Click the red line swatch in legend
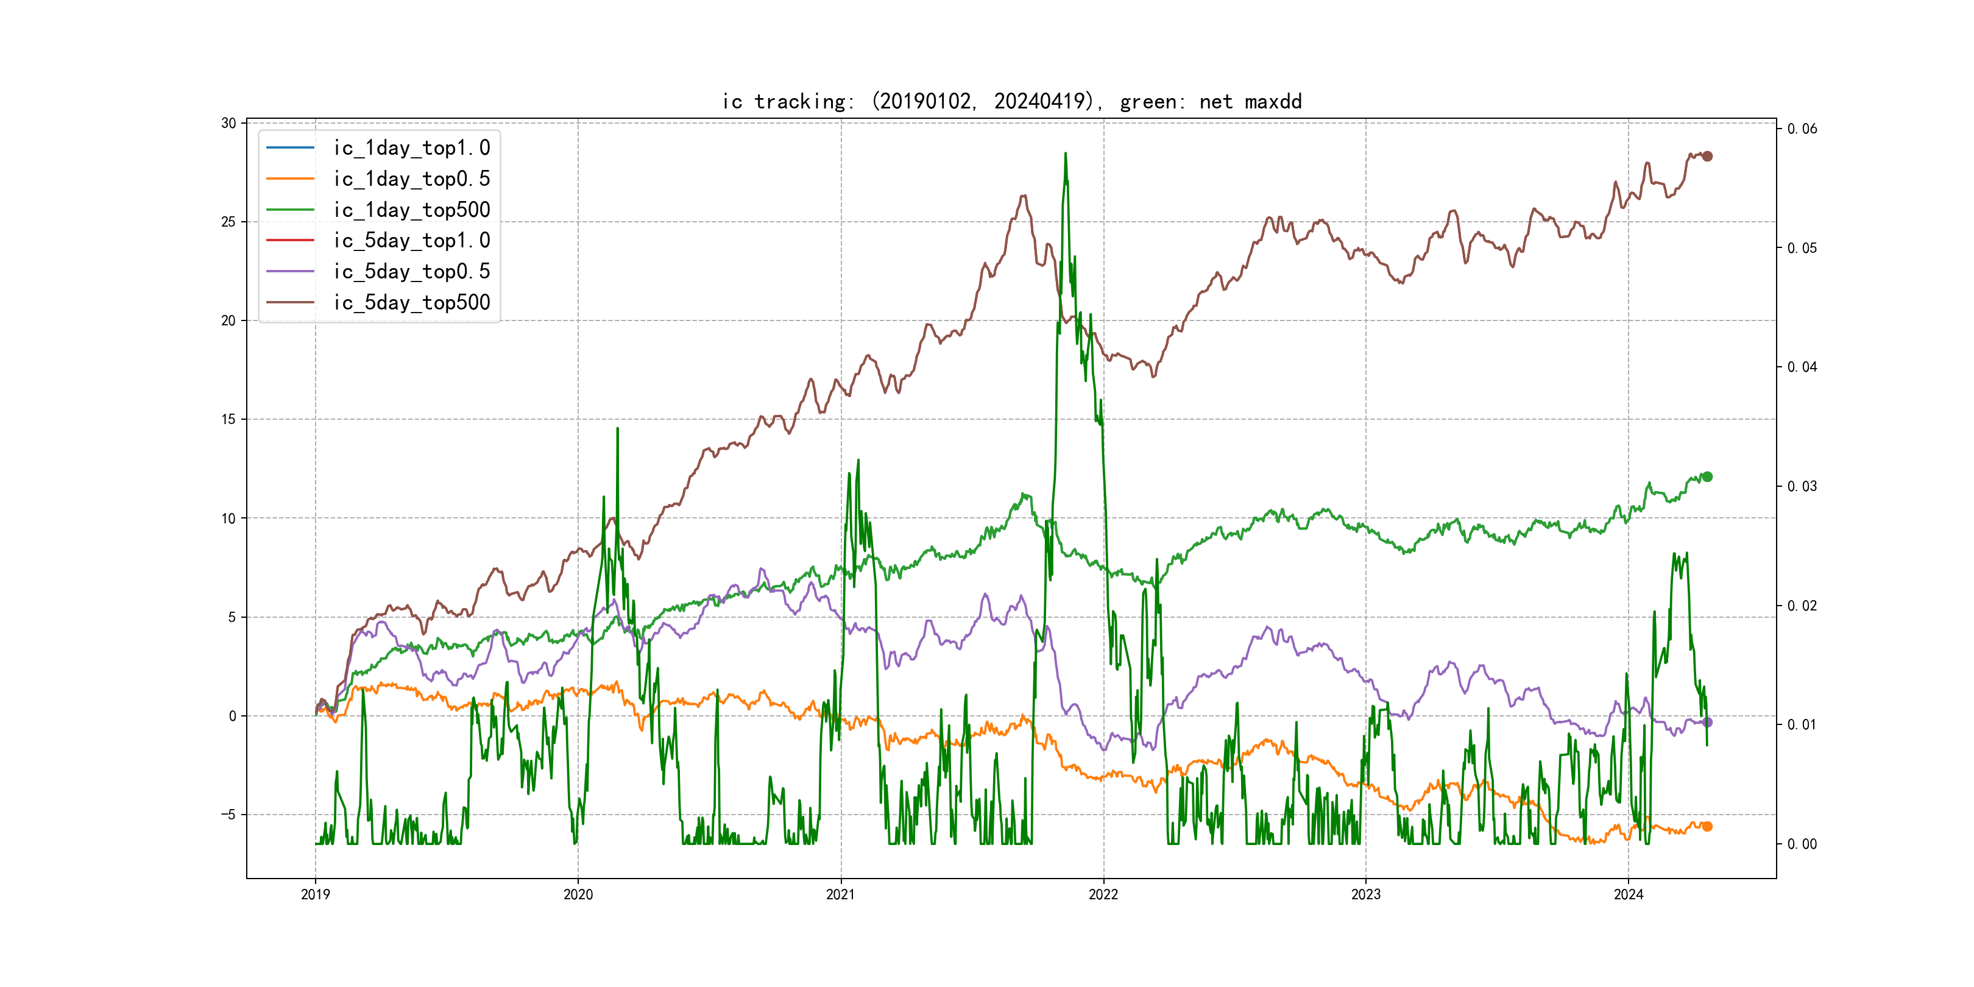1974x987 pixels. click(289, 240)
